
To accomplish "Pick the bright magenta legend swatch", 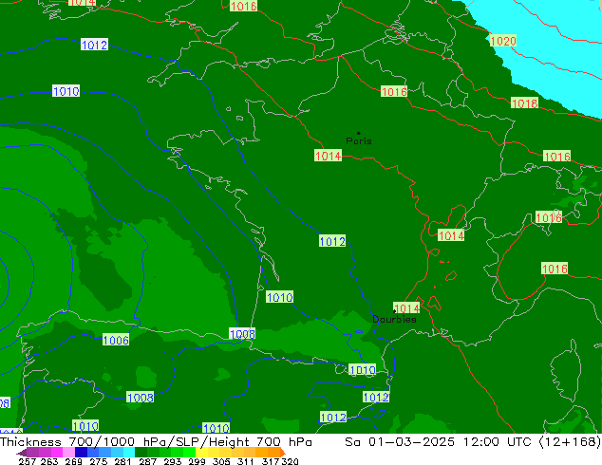I will [56, 452].
